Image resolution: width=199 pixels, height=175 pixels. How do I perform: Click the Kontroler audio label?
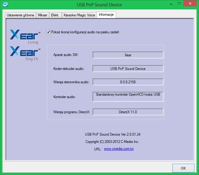[65, 97]
